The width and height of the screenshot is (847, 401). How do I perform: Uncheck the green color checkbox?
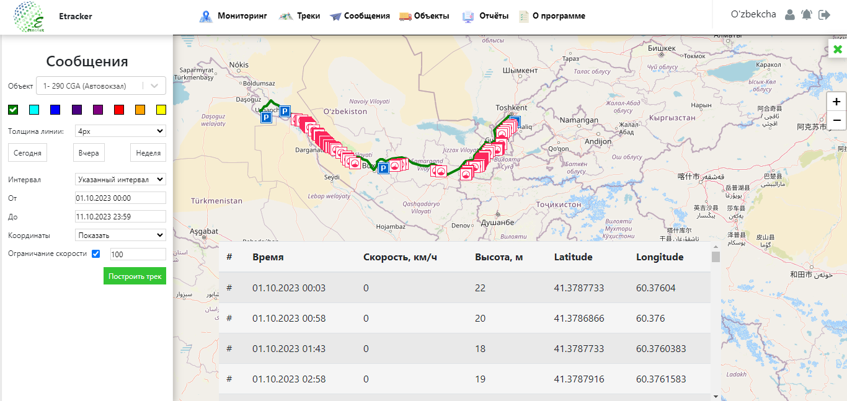pos(13,110)
